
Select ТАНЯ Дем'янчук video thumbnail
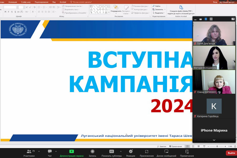214,33
